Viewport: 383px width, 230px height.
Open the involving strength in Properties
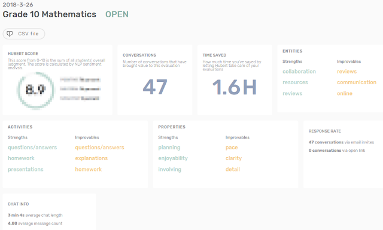[170, 169]
